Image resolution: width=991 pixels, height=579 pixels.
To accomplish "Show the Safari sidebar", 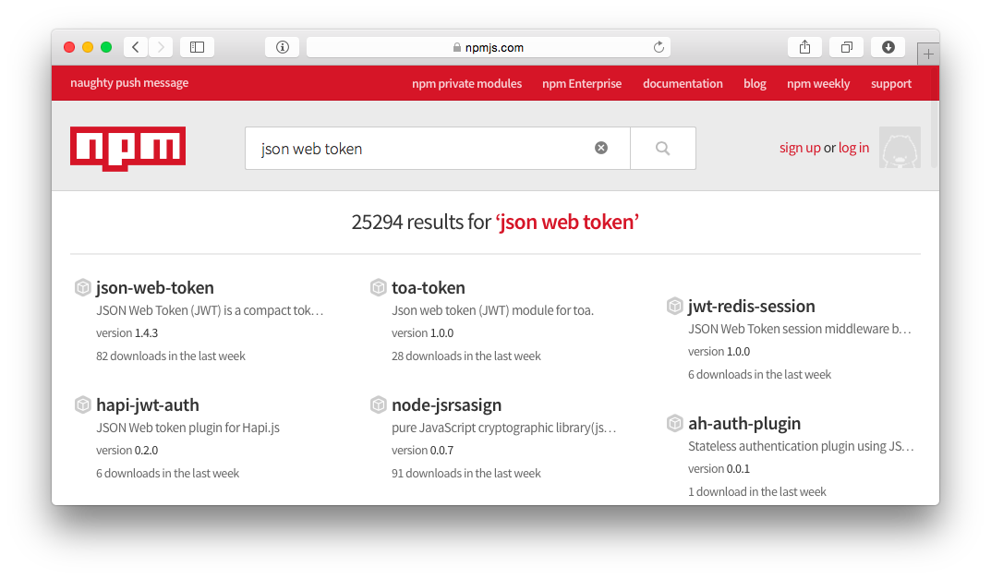I will click(198, 47).
